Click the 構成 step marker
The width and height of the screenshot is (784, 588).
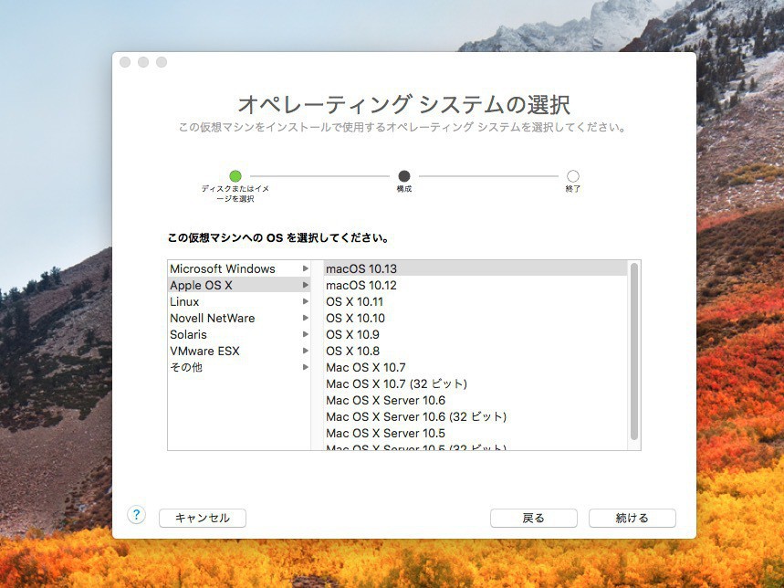tap(404, 176)
